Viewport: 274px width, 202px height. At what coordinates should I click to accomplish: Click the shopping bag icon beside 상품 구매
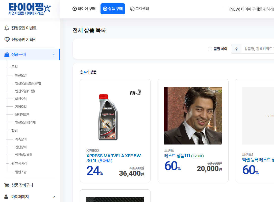(7, 54)
